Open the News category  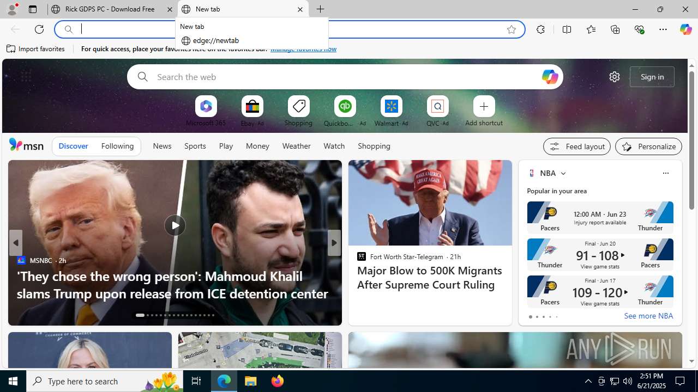[162, 146]
